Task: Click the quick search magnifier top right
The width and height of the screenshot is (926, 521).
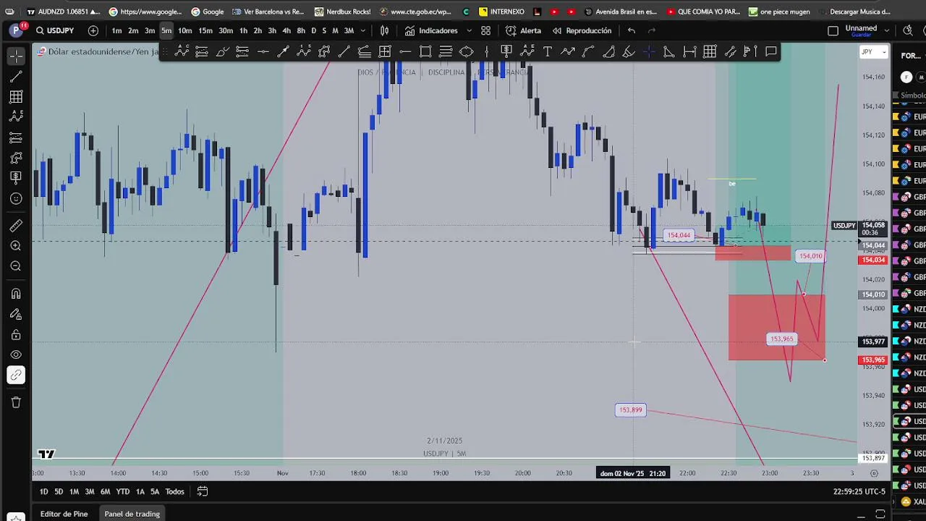Action: (908, 30)
